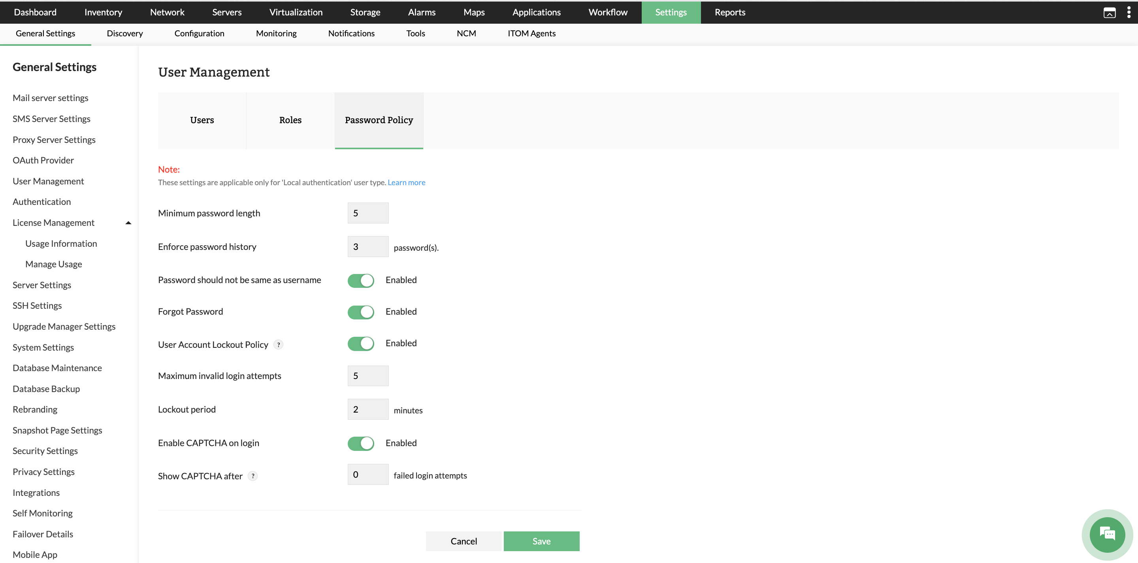Viewport: 1138px width, 563px height.
Task: Open the Dashboard menu
Action: 35,12
